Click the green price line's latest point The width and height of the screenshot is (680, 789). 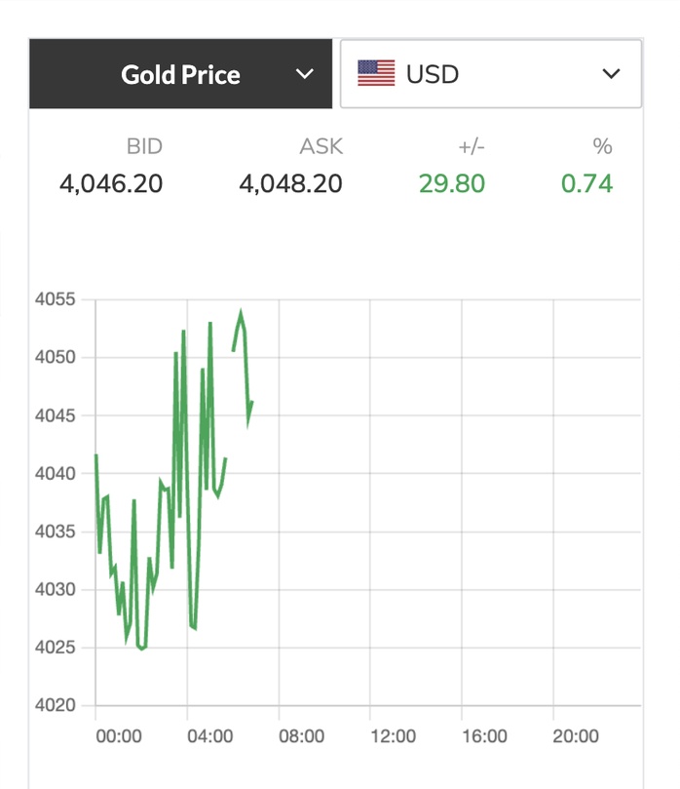tap(251, 402)
